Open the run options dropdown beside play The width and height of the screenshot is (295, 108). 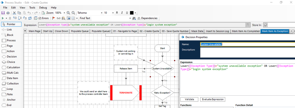click(x=6, y=18)
